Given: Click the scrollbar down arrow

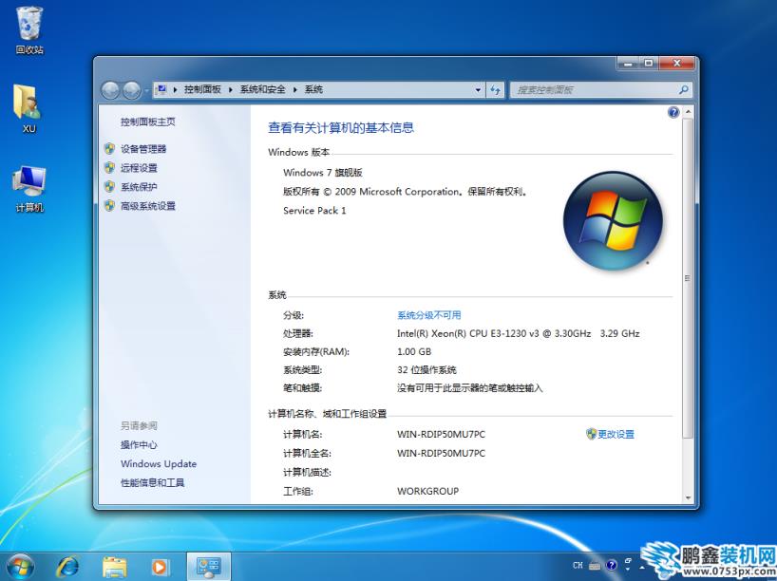Looking at the screenshot, I should 688,497.
